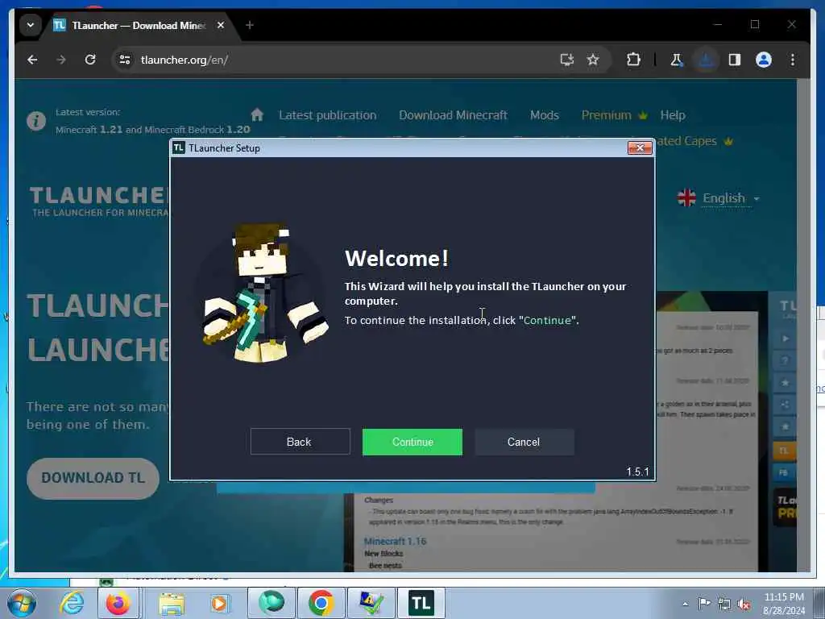The height and width of the screenshot is (619, 825).
Task: Click the Minecraft 1.16 link
Action: point(395,541)
